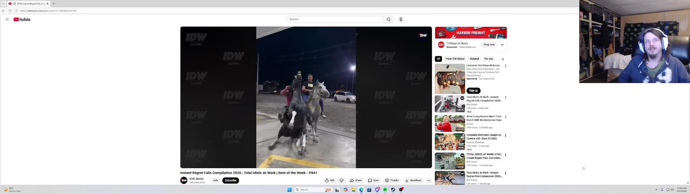Open Spotify from taskbar

click(x=385, y=190)
